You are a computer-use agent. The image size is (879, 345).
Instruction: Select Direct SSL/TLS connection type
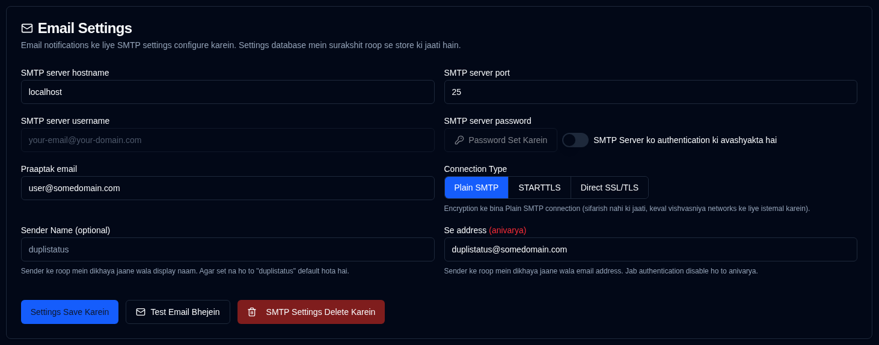click(610, 188)
